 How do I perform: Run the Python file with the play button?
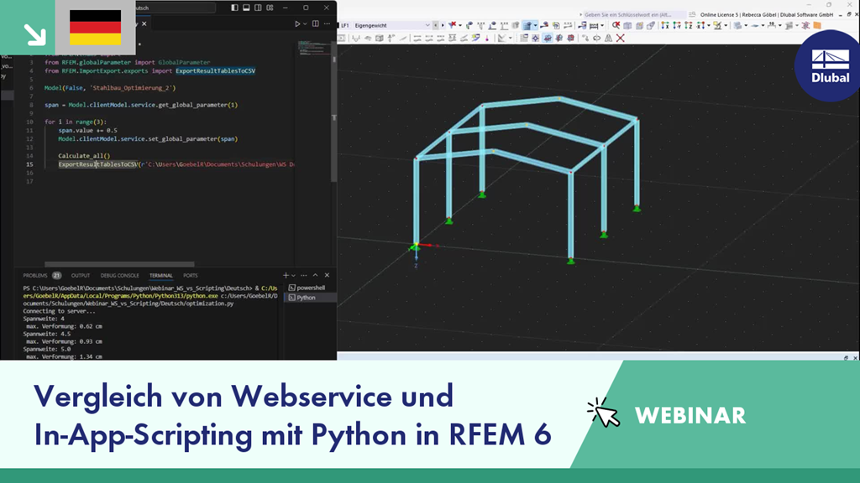click(x=297, y=24)
